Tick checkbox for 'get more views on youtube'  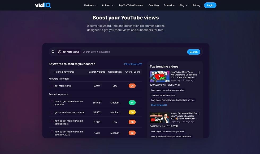(x=52, y=113)
